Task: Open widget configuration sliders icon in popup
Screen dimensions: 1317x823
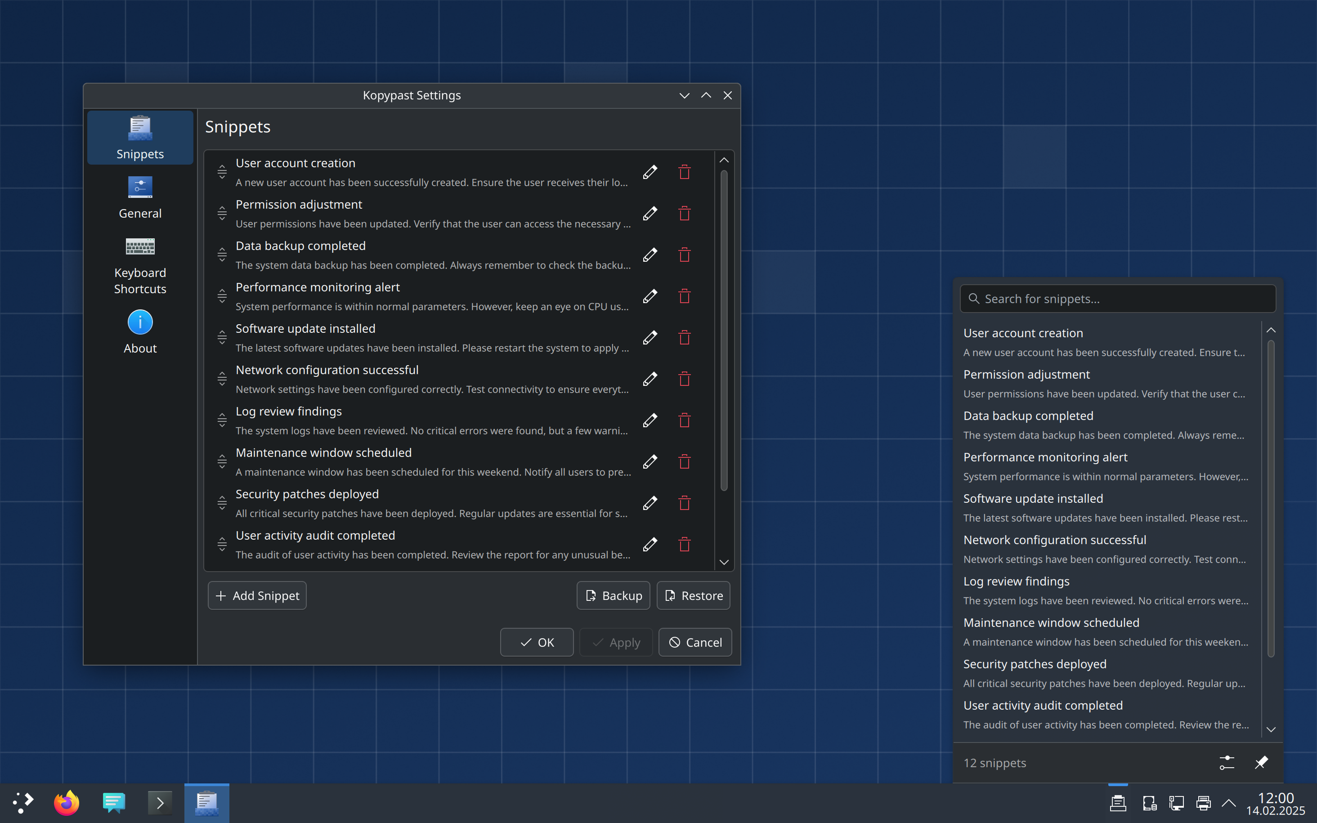Action: click(1227, 763)
